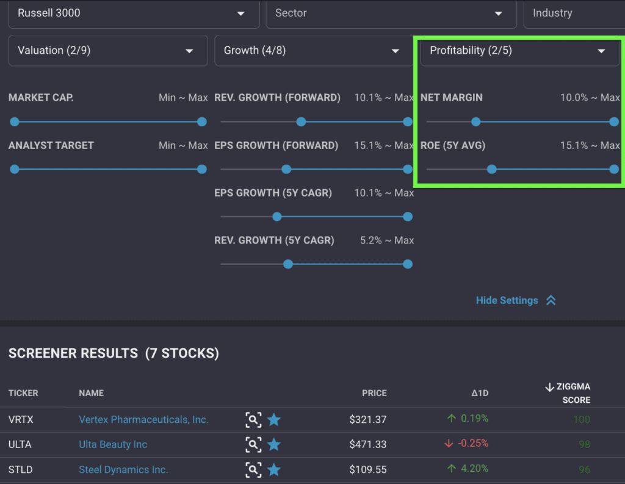Click the $321.37 price value
625x484 pixels.
pos(368,419)
